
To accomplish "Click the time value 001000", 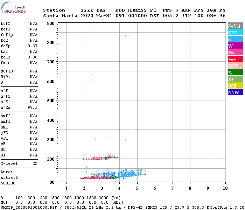I will 137,16.
